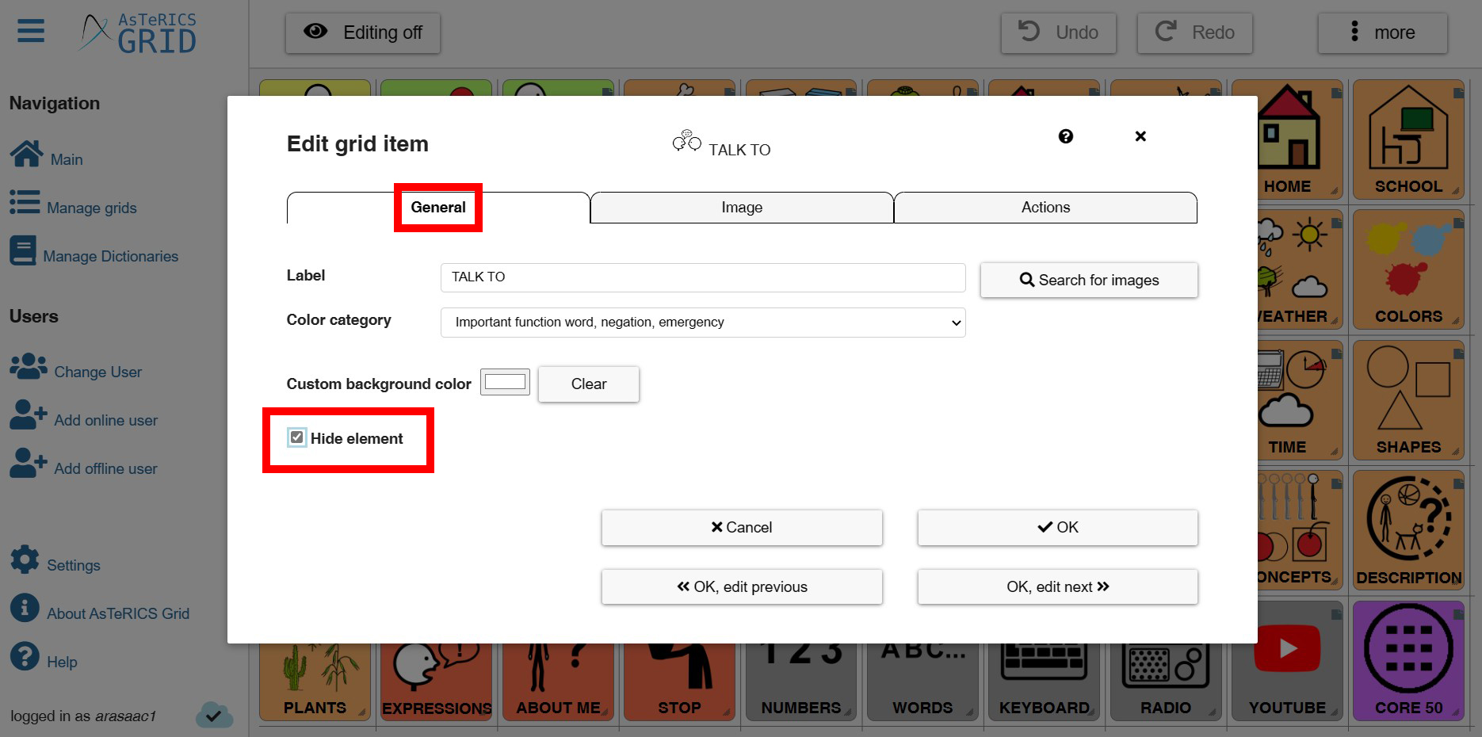Viewport: 1482px width, 737px height.
Task: Open the WORDS grid tile
Action: click(x=922, y=682)
